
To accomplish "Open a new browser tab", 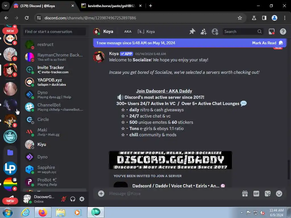I will tap(151, 6).
